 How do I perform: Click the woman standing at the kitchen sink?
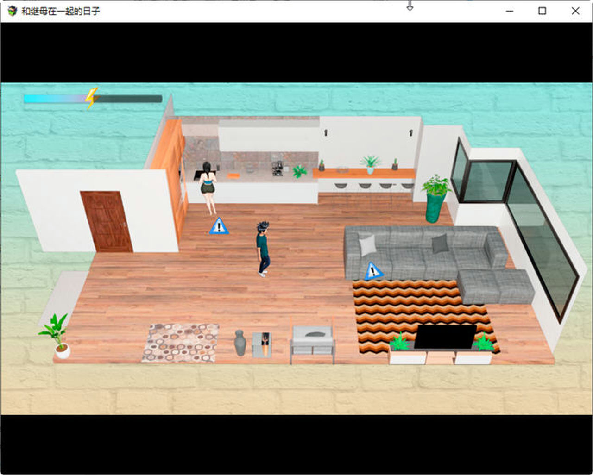[208, 187]
